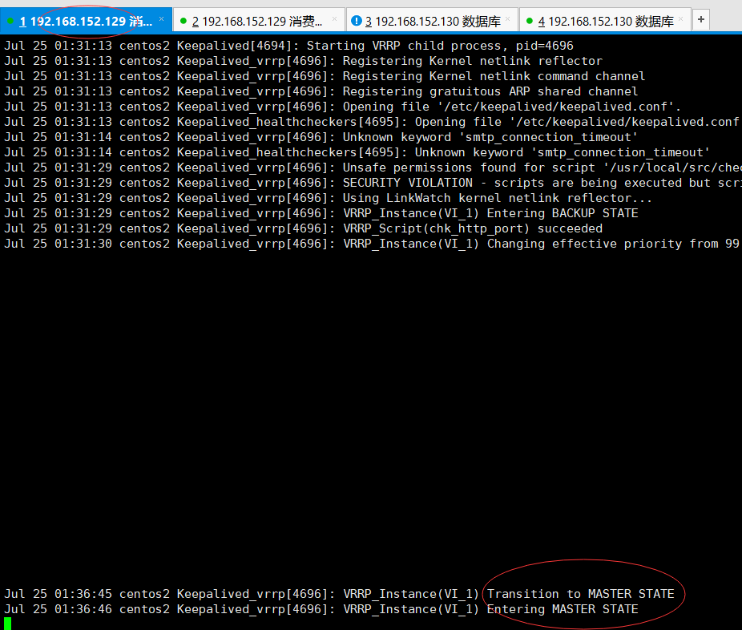Click the green terminal cursor block
The image size is (742, 630).
[7, 624]
